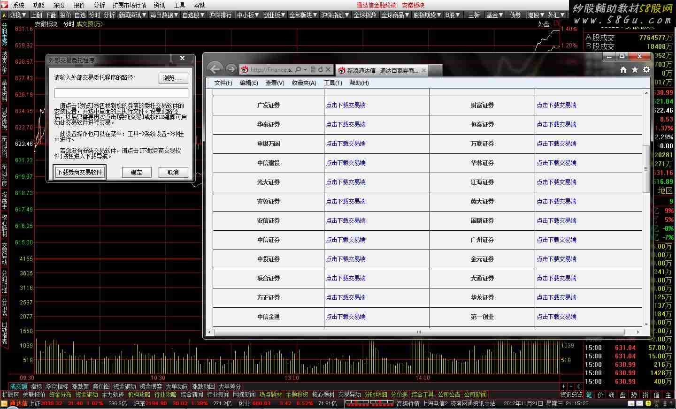Click 下载券商交易软件 button

80,172
